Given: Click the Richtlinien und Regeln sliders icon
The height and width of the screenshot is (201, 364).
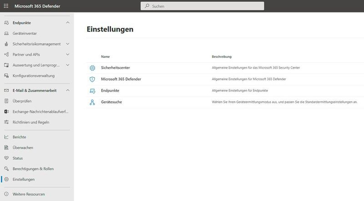Looking at the screenshot, I should click(6, 122).
